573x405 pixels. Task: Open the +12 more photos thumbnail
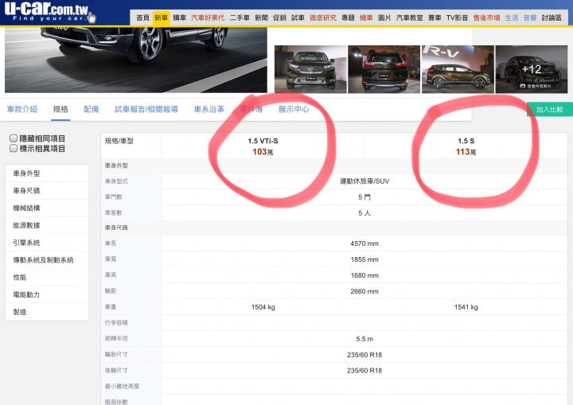point(532,69)
